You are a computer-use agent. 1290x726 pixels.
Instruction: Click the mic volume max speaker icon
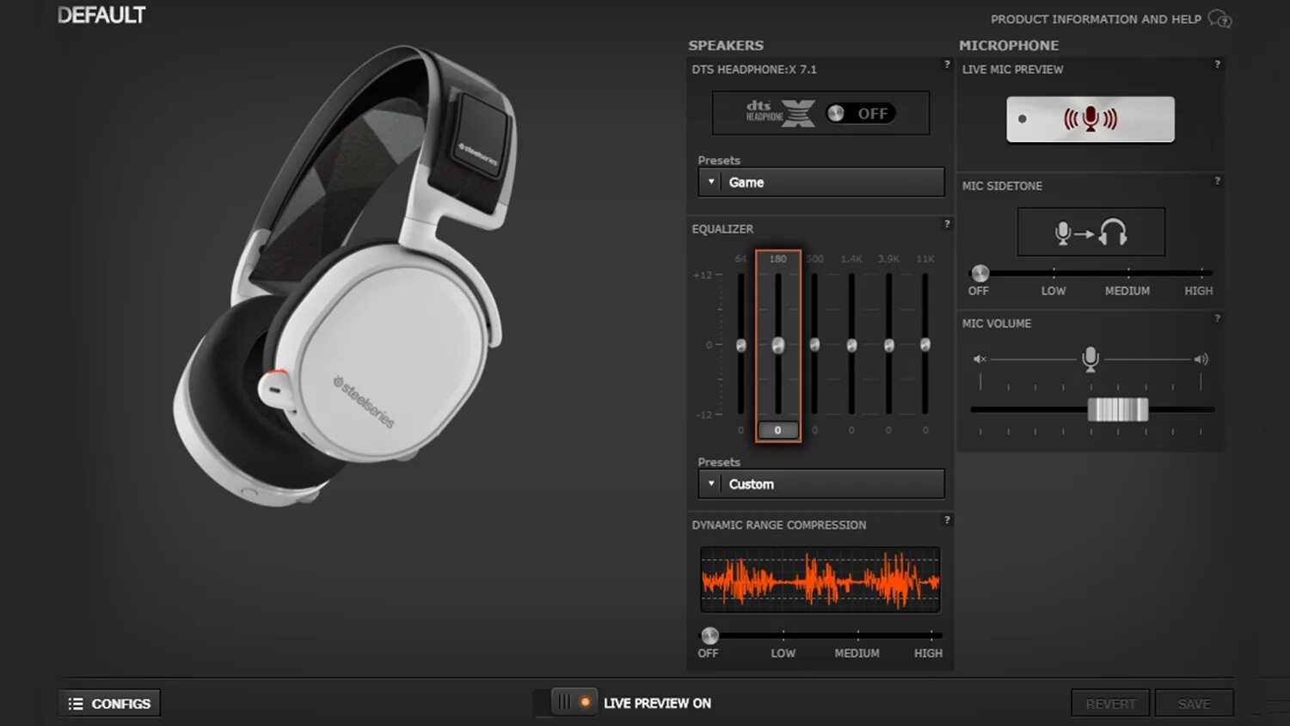pos(1201,359)
